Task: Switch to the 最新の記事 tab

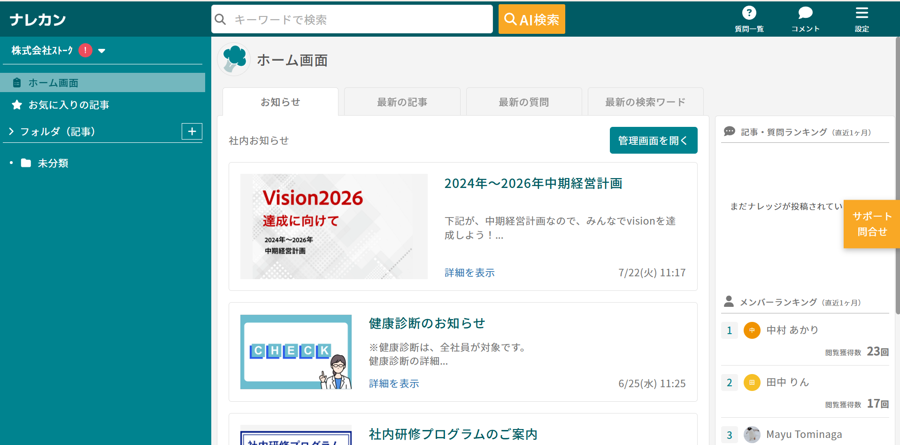Action: coord(402,102)
